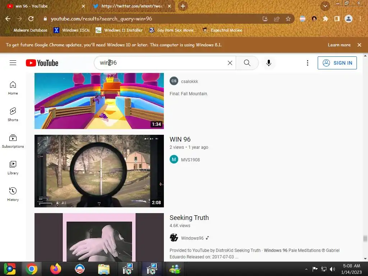Switch to the twitter.com intent tab

coord(132,6)
